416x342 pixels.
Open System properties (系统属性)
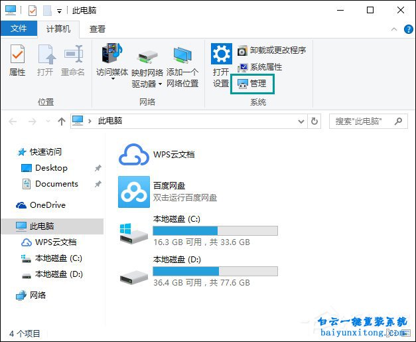coord(259,67)
